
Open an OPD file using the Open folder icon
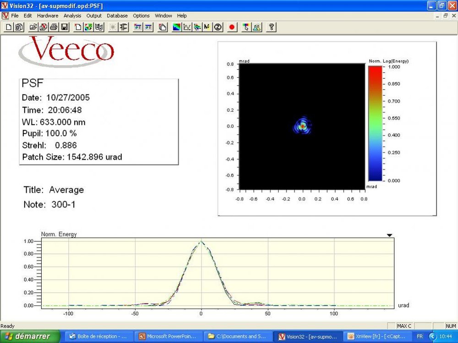tap(32, 27)
